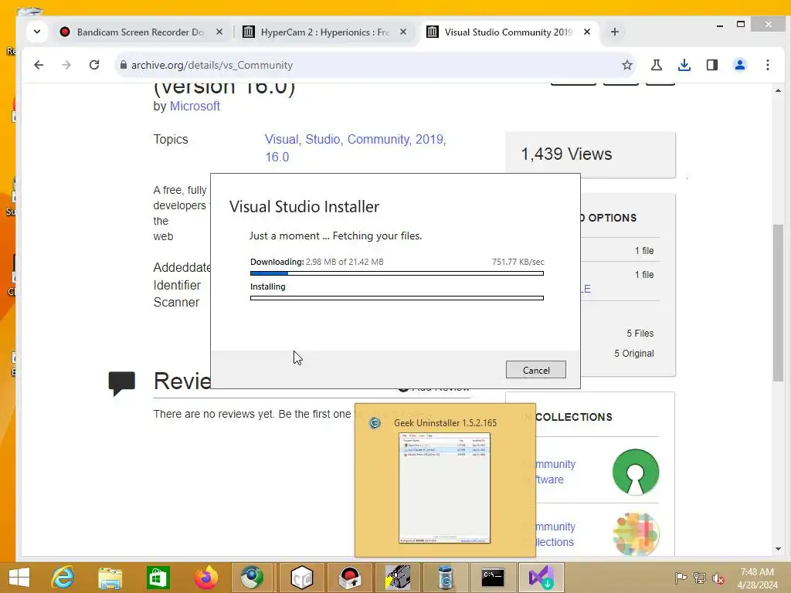The image size is (791, 593).
Task: Switch to Command Prompt taskbar icon
Action: pyautogui.click(x=493, y=578)
